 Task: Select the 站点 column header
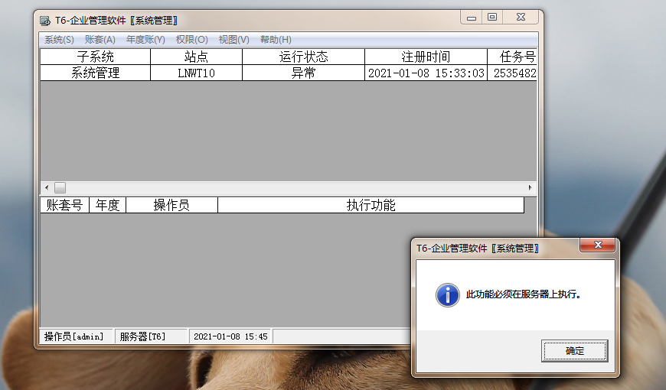coord(196,57)
